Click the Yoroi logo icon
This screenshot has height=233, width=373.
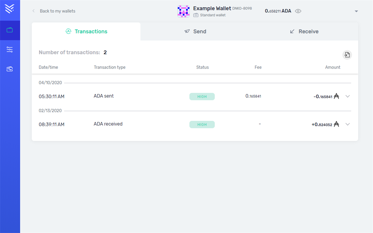tap(10, 9)
